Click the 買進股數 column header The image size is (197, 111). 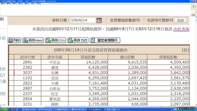tap(88, 57)
